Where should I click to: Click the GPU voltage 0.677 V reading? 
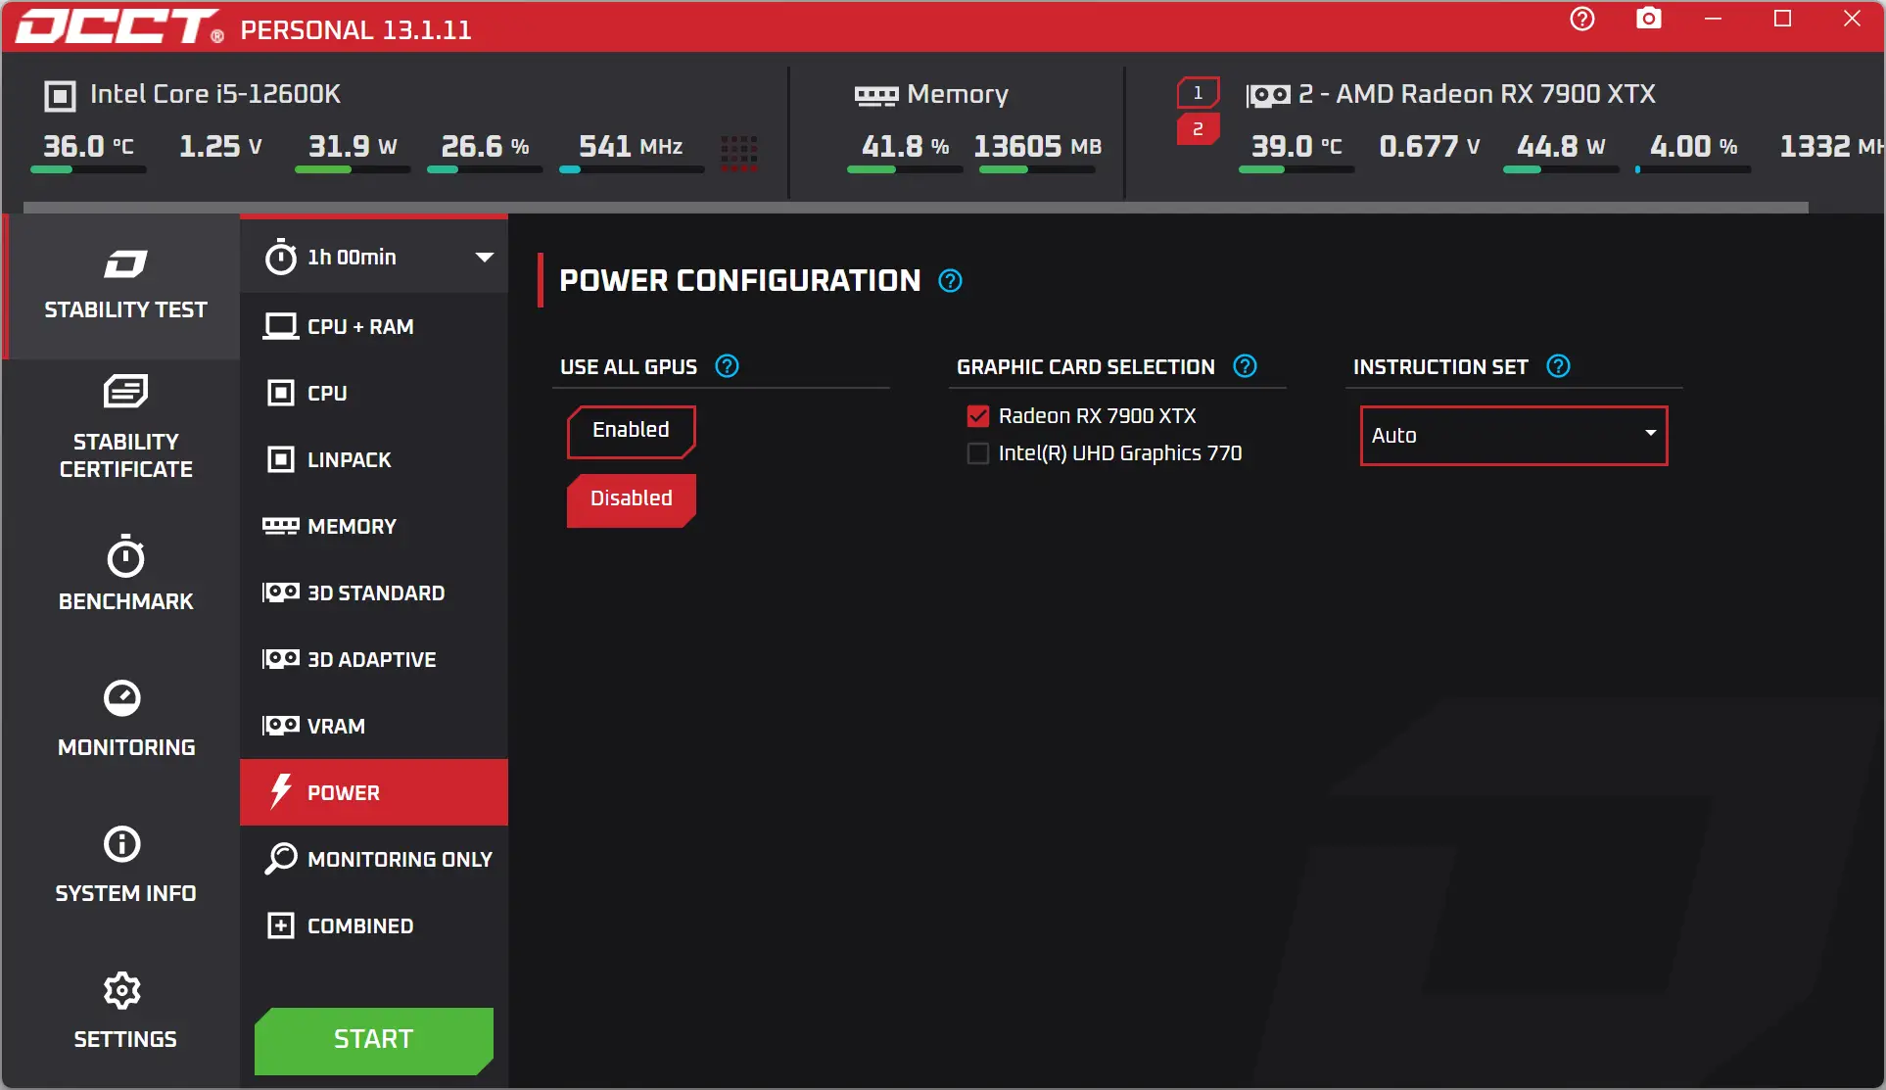coord(1429,147)
